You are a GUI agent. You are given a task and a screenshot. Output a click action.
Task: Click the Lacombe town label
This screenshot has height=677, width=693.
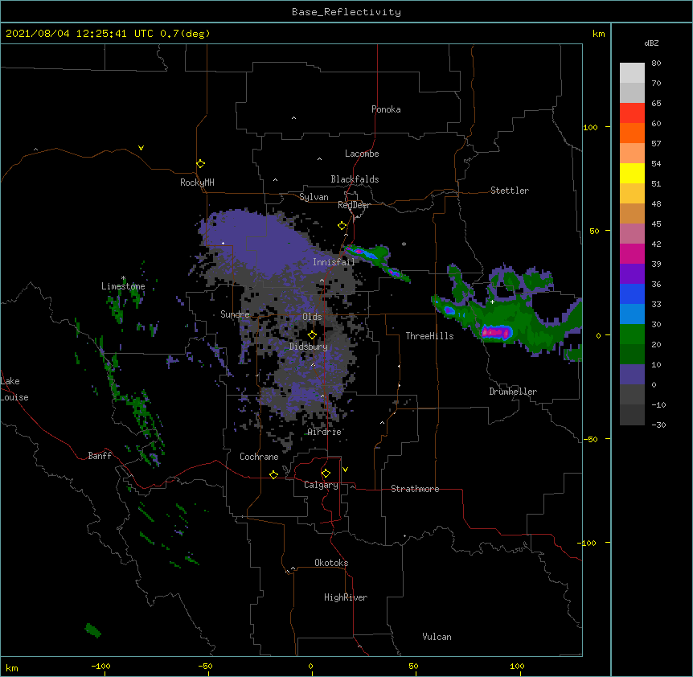click(362, 154)
